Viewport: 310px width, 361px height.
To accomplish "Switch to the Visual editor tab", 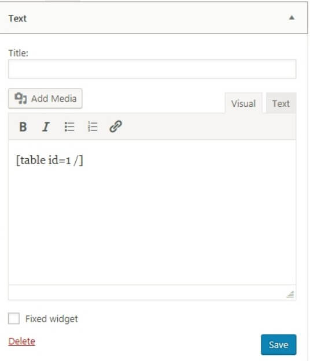I will point(243,103).
